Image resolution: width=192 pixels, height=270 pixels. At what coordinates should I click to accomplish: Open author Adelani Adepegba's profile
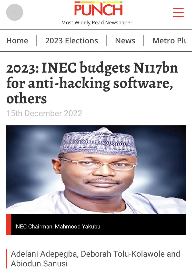coord(45,254)
